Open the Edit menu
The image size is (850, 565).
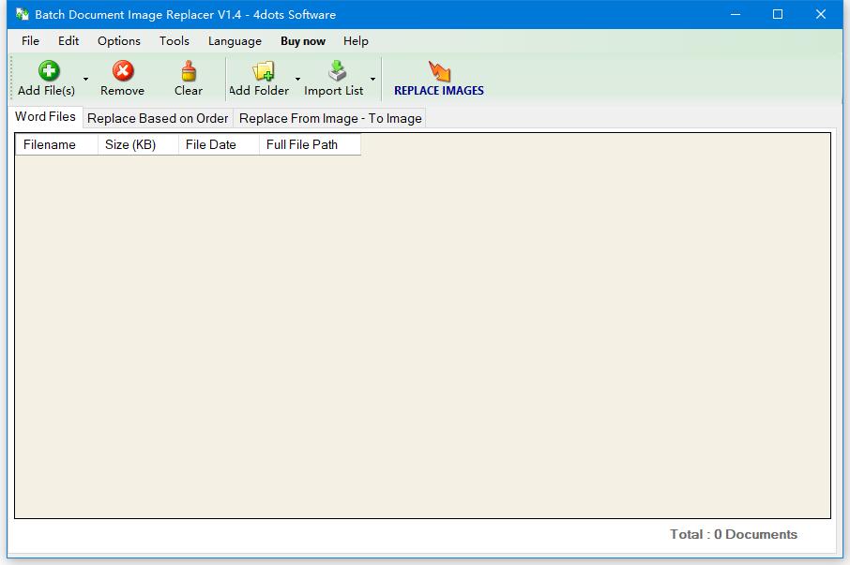(x=68, y=41)
